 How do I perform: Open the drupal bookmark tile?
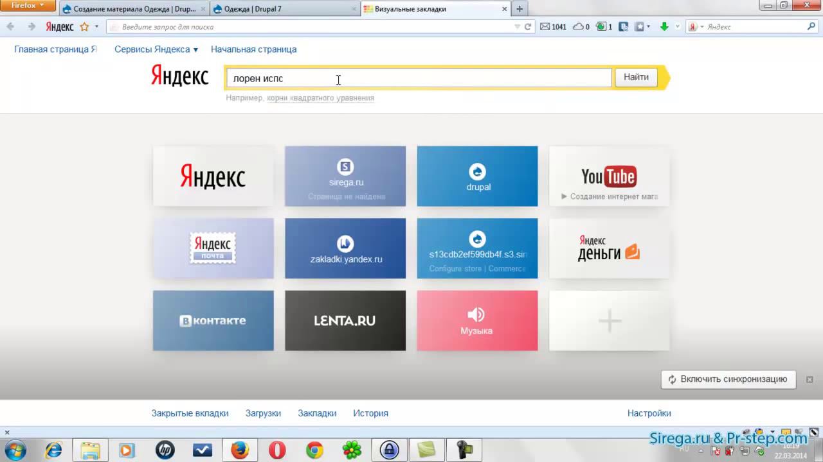pyautogui.click(x=477, y=176)
